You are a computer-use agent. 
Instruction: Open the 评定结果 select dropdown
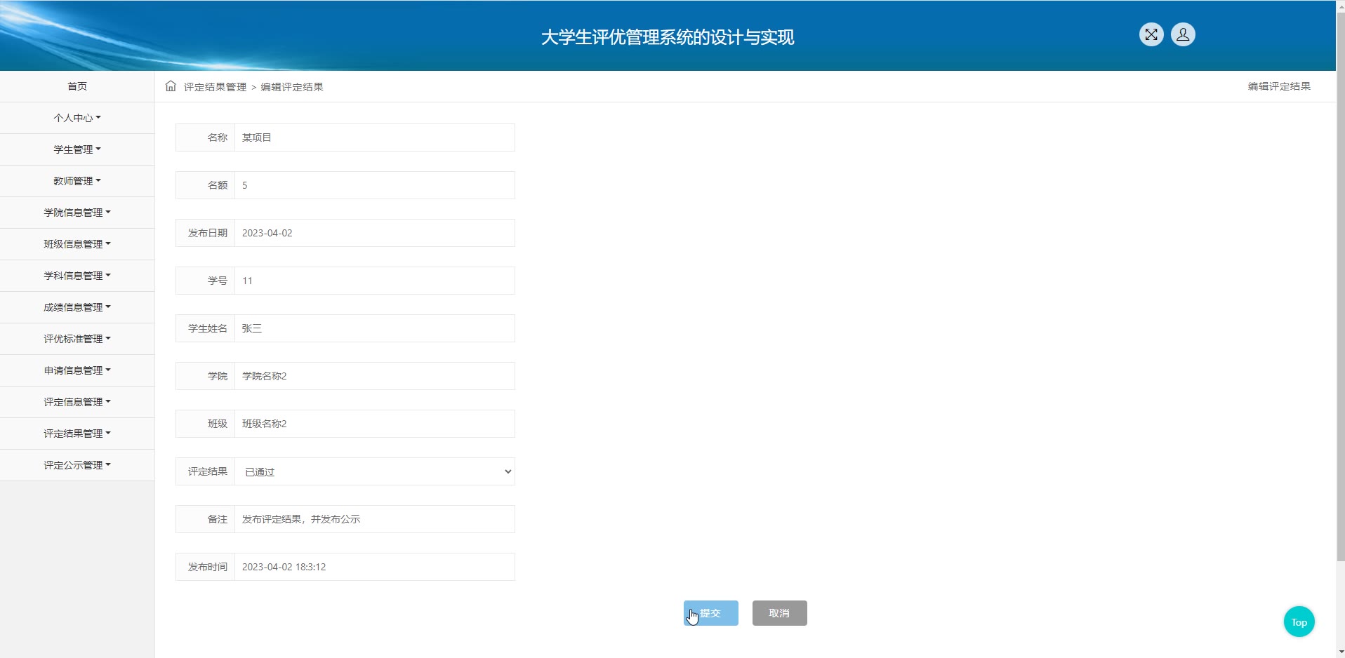pyautogui.click(x=375, y=471)
